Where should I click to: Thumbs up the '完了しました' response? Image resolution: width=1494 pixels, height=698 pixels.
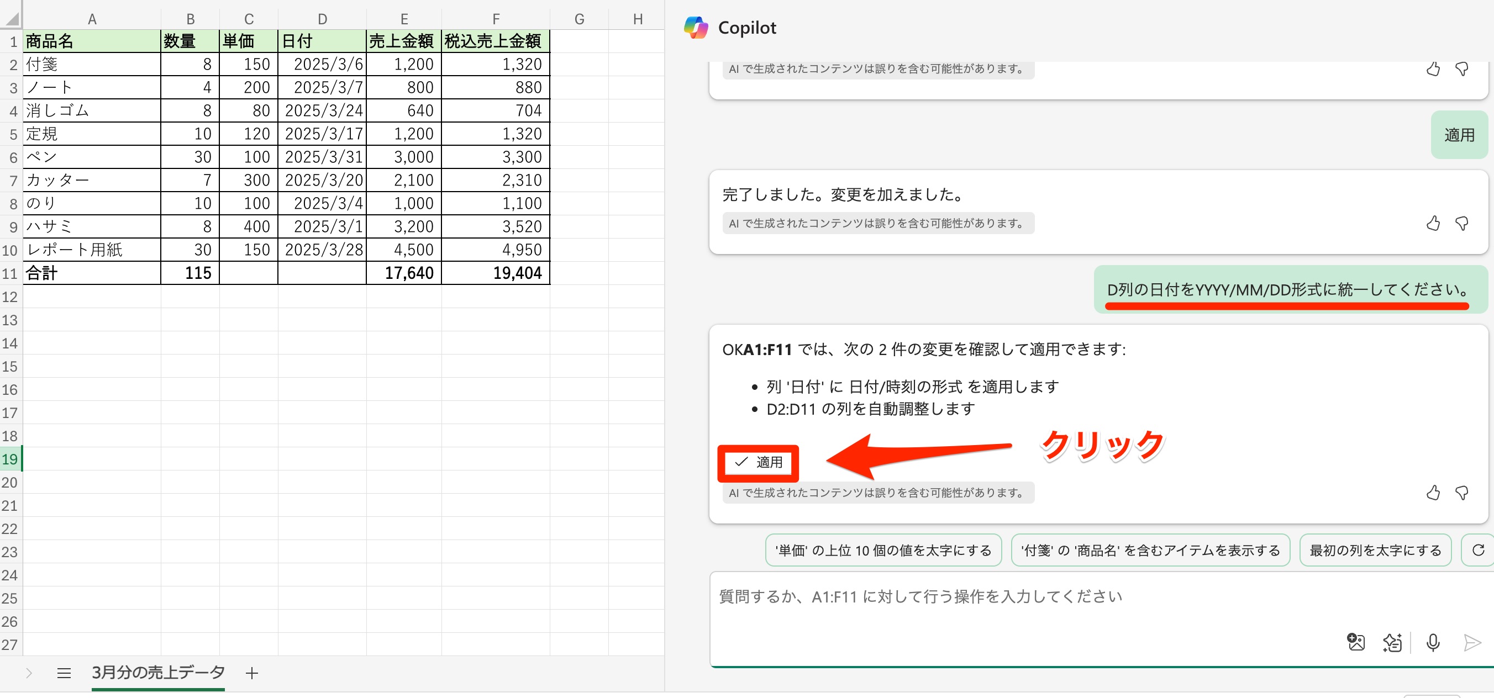[x=1433, y=223]
